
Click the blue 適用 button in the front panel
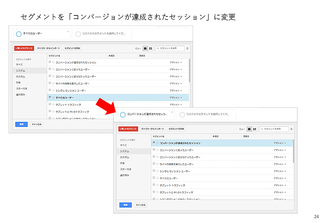click(x=125, y=205)
